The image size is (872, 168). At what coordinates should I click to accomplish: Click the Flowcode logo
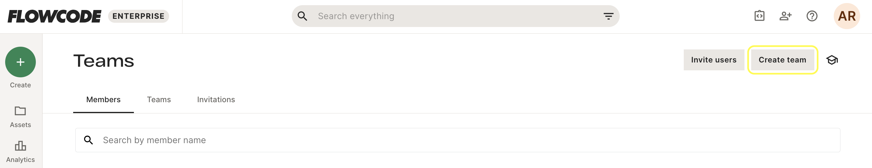point(55,16)
